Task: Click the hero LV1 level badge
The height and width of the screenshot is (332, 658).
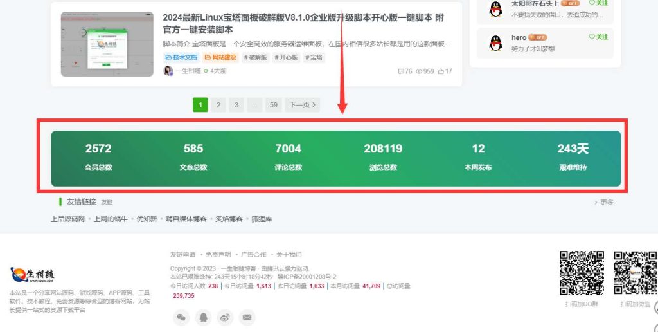Action: point(538,37)
